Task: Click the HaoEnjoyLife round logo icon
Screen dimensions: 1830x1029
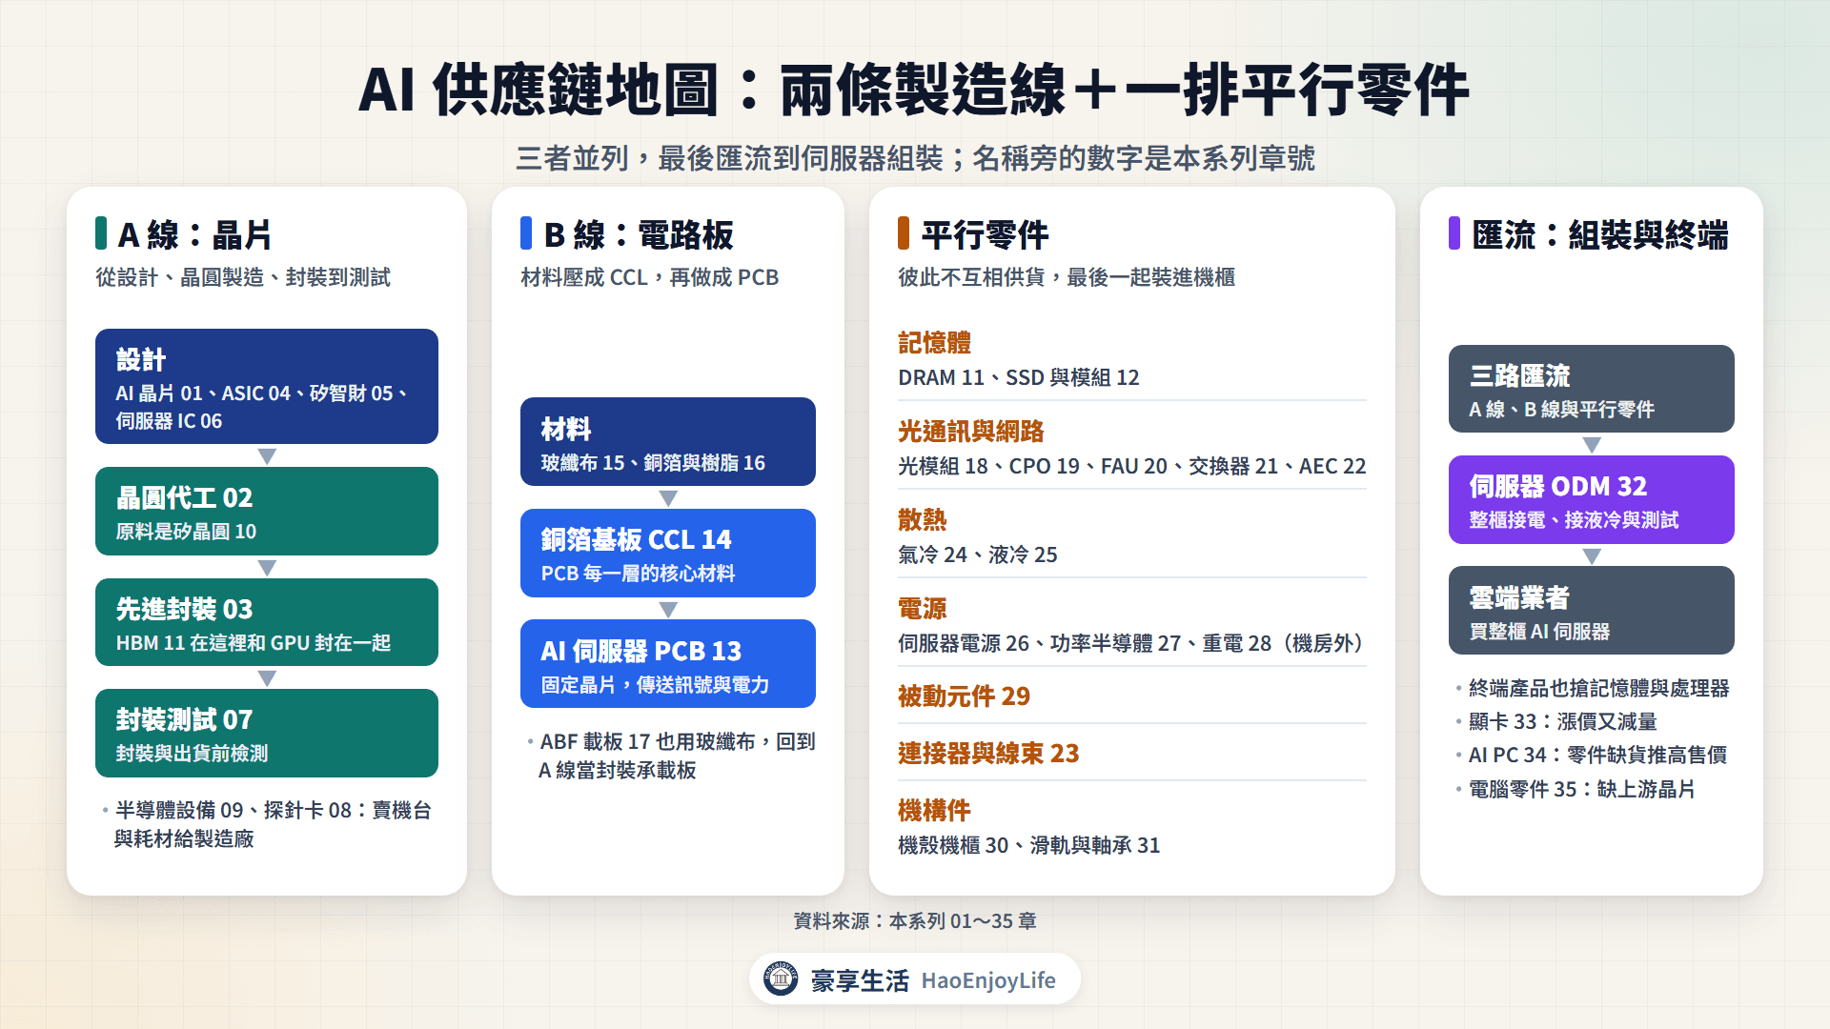Action: 781,979
